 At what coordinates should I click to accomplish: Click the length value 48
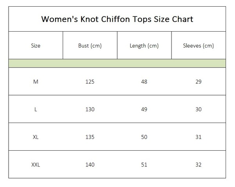(x=144, y=82)
